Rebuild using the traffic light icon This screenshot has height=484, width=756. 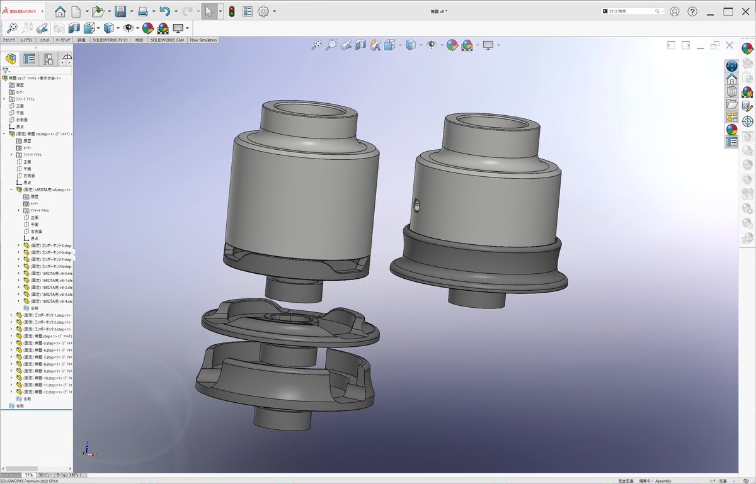coord(232,11)
